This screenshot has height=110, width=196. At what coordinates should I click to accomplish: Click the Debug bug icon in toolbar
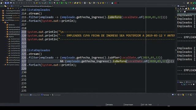pos(58,3)
